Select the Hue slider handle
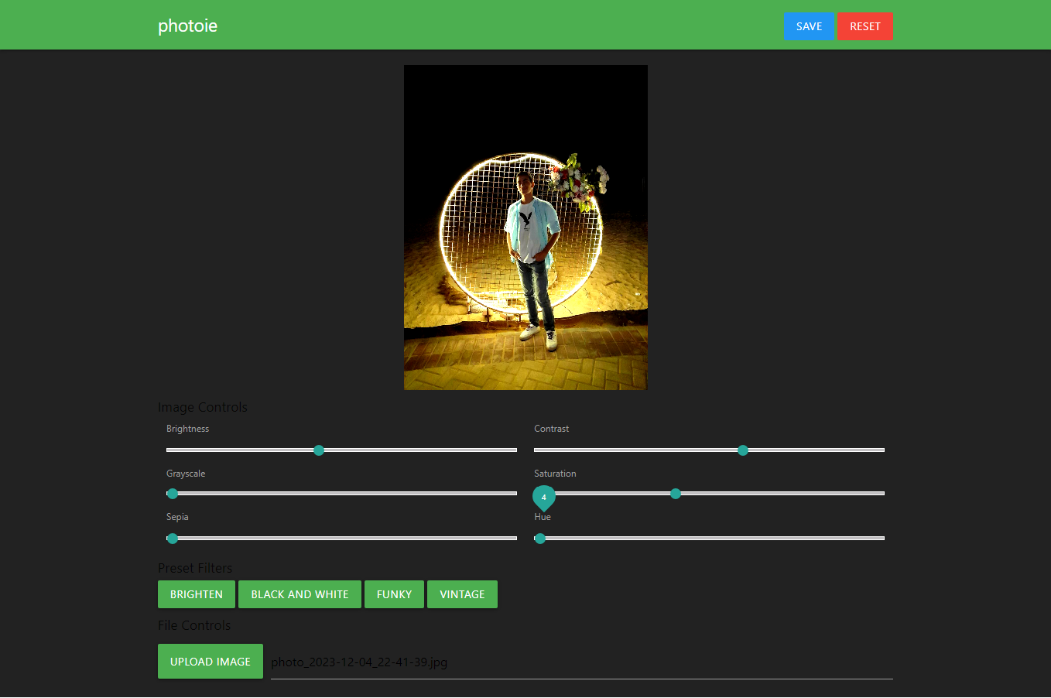Screen dimensions: 1051x698 coord(539,538)
